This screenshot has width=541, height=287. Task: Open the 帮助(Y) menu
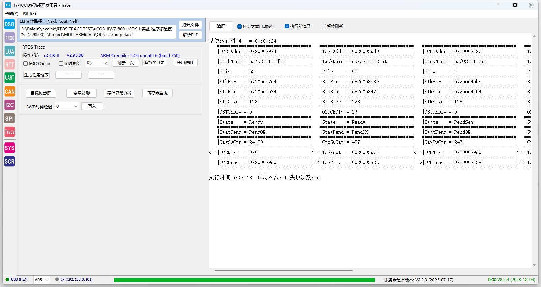click(x=11, y=14)
